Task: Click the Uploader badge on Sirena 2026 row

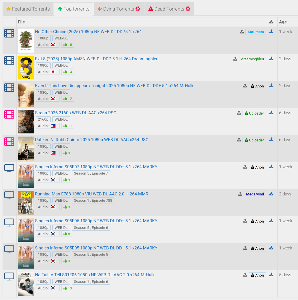Action: [254, 113]
